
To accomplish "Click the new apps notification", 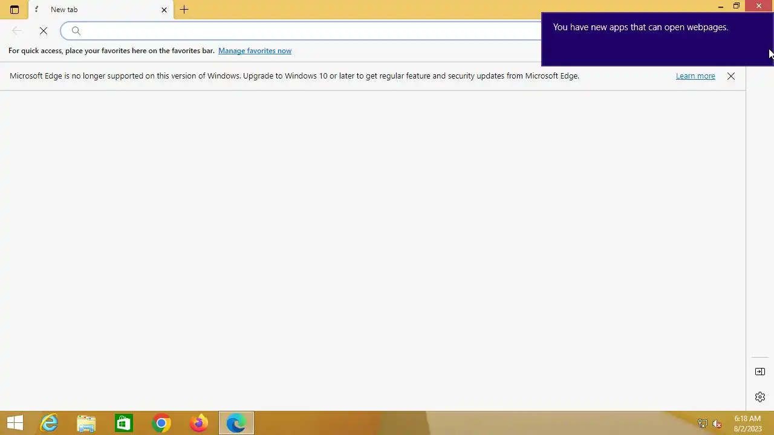I will pos(657,39).
